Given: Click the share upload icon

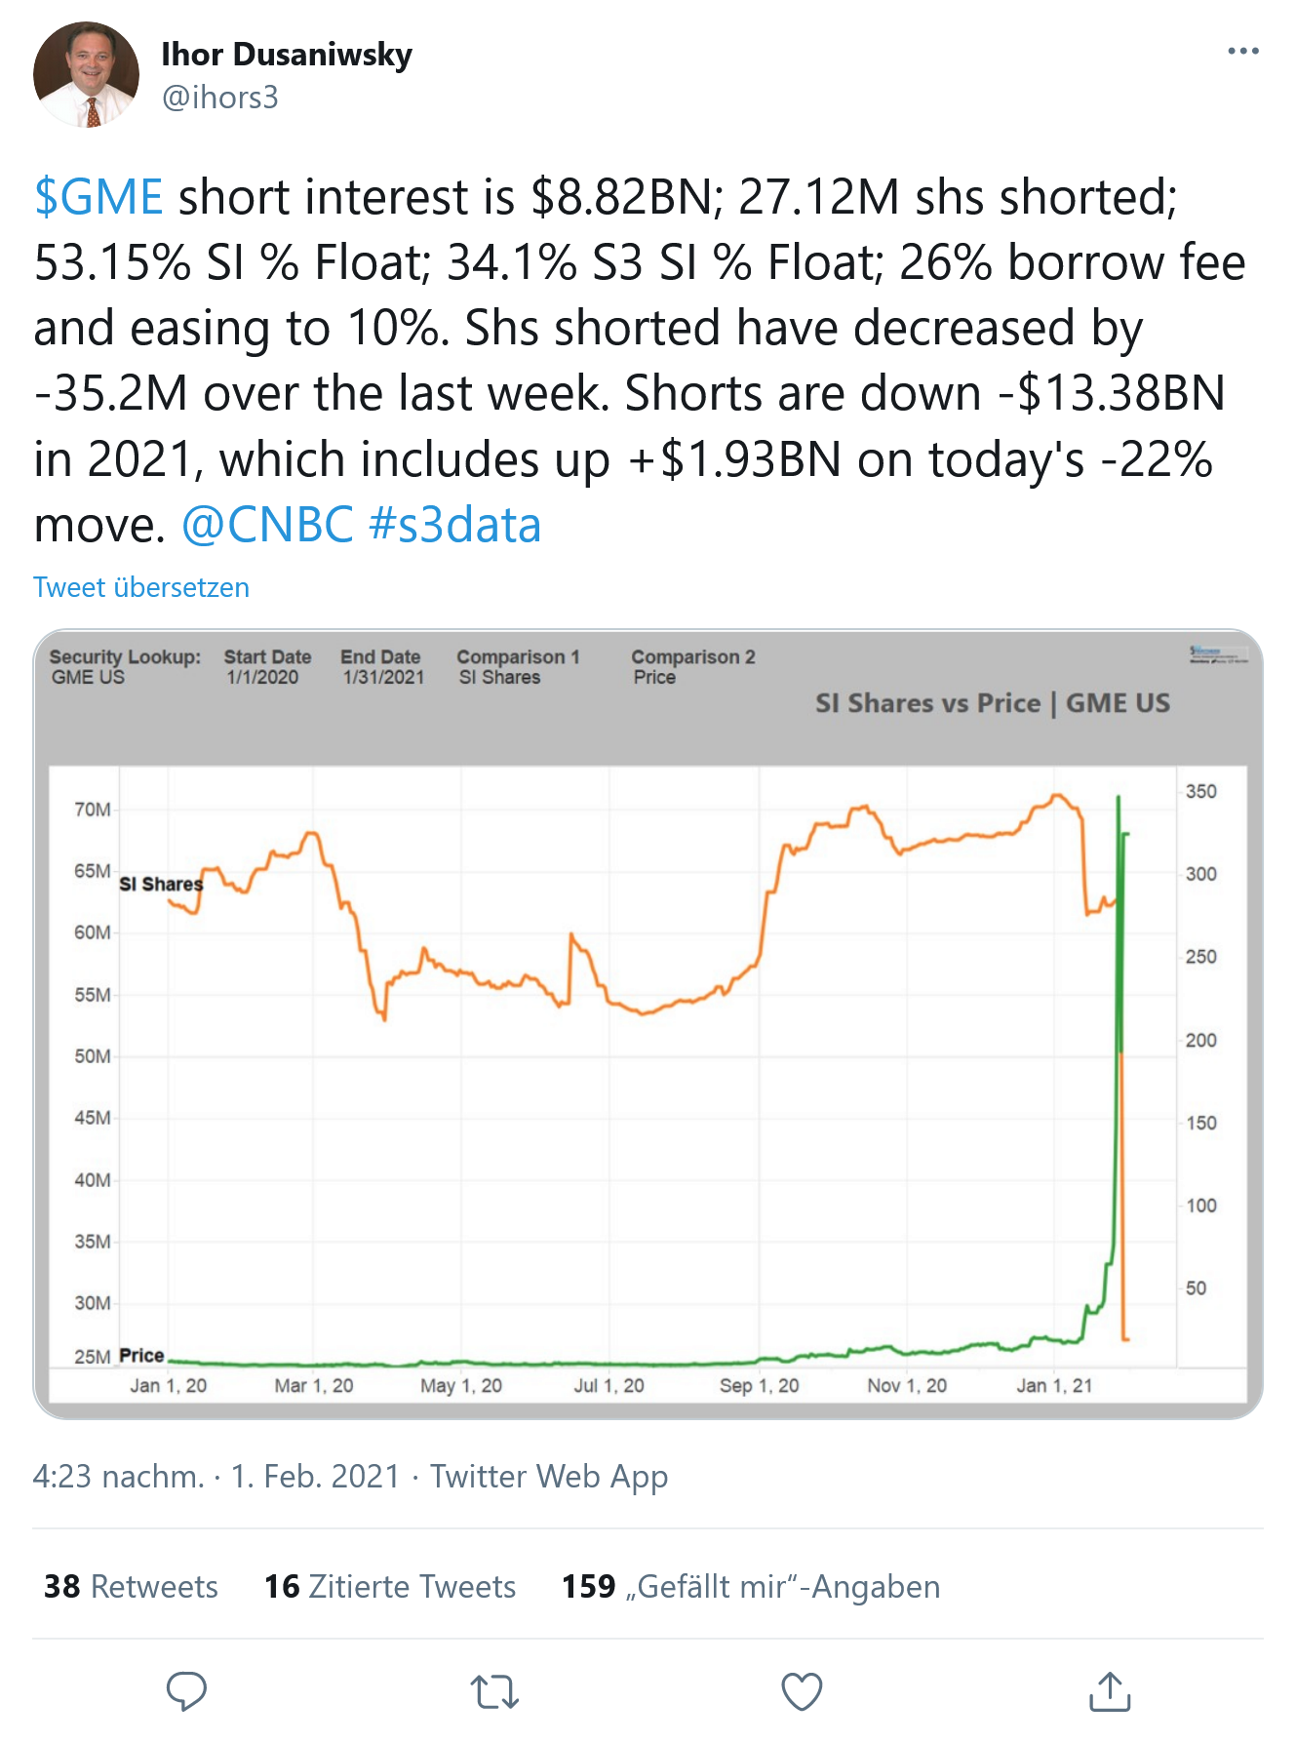Looking at the screenshot, I should (x=1109, y=1691).
